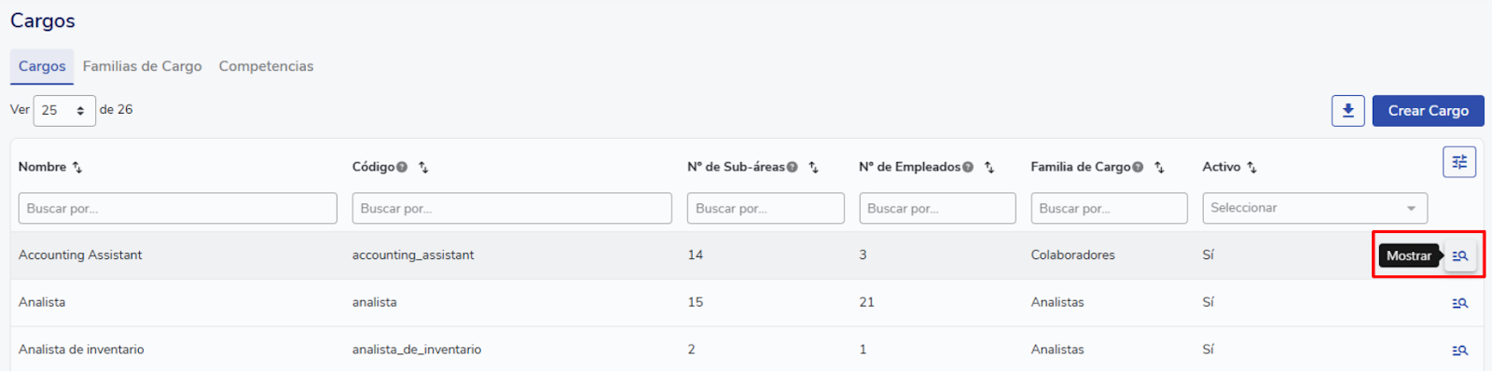Switch to Familias de Cargo tab
This screenshot has width=1492, height=372.
143,66
